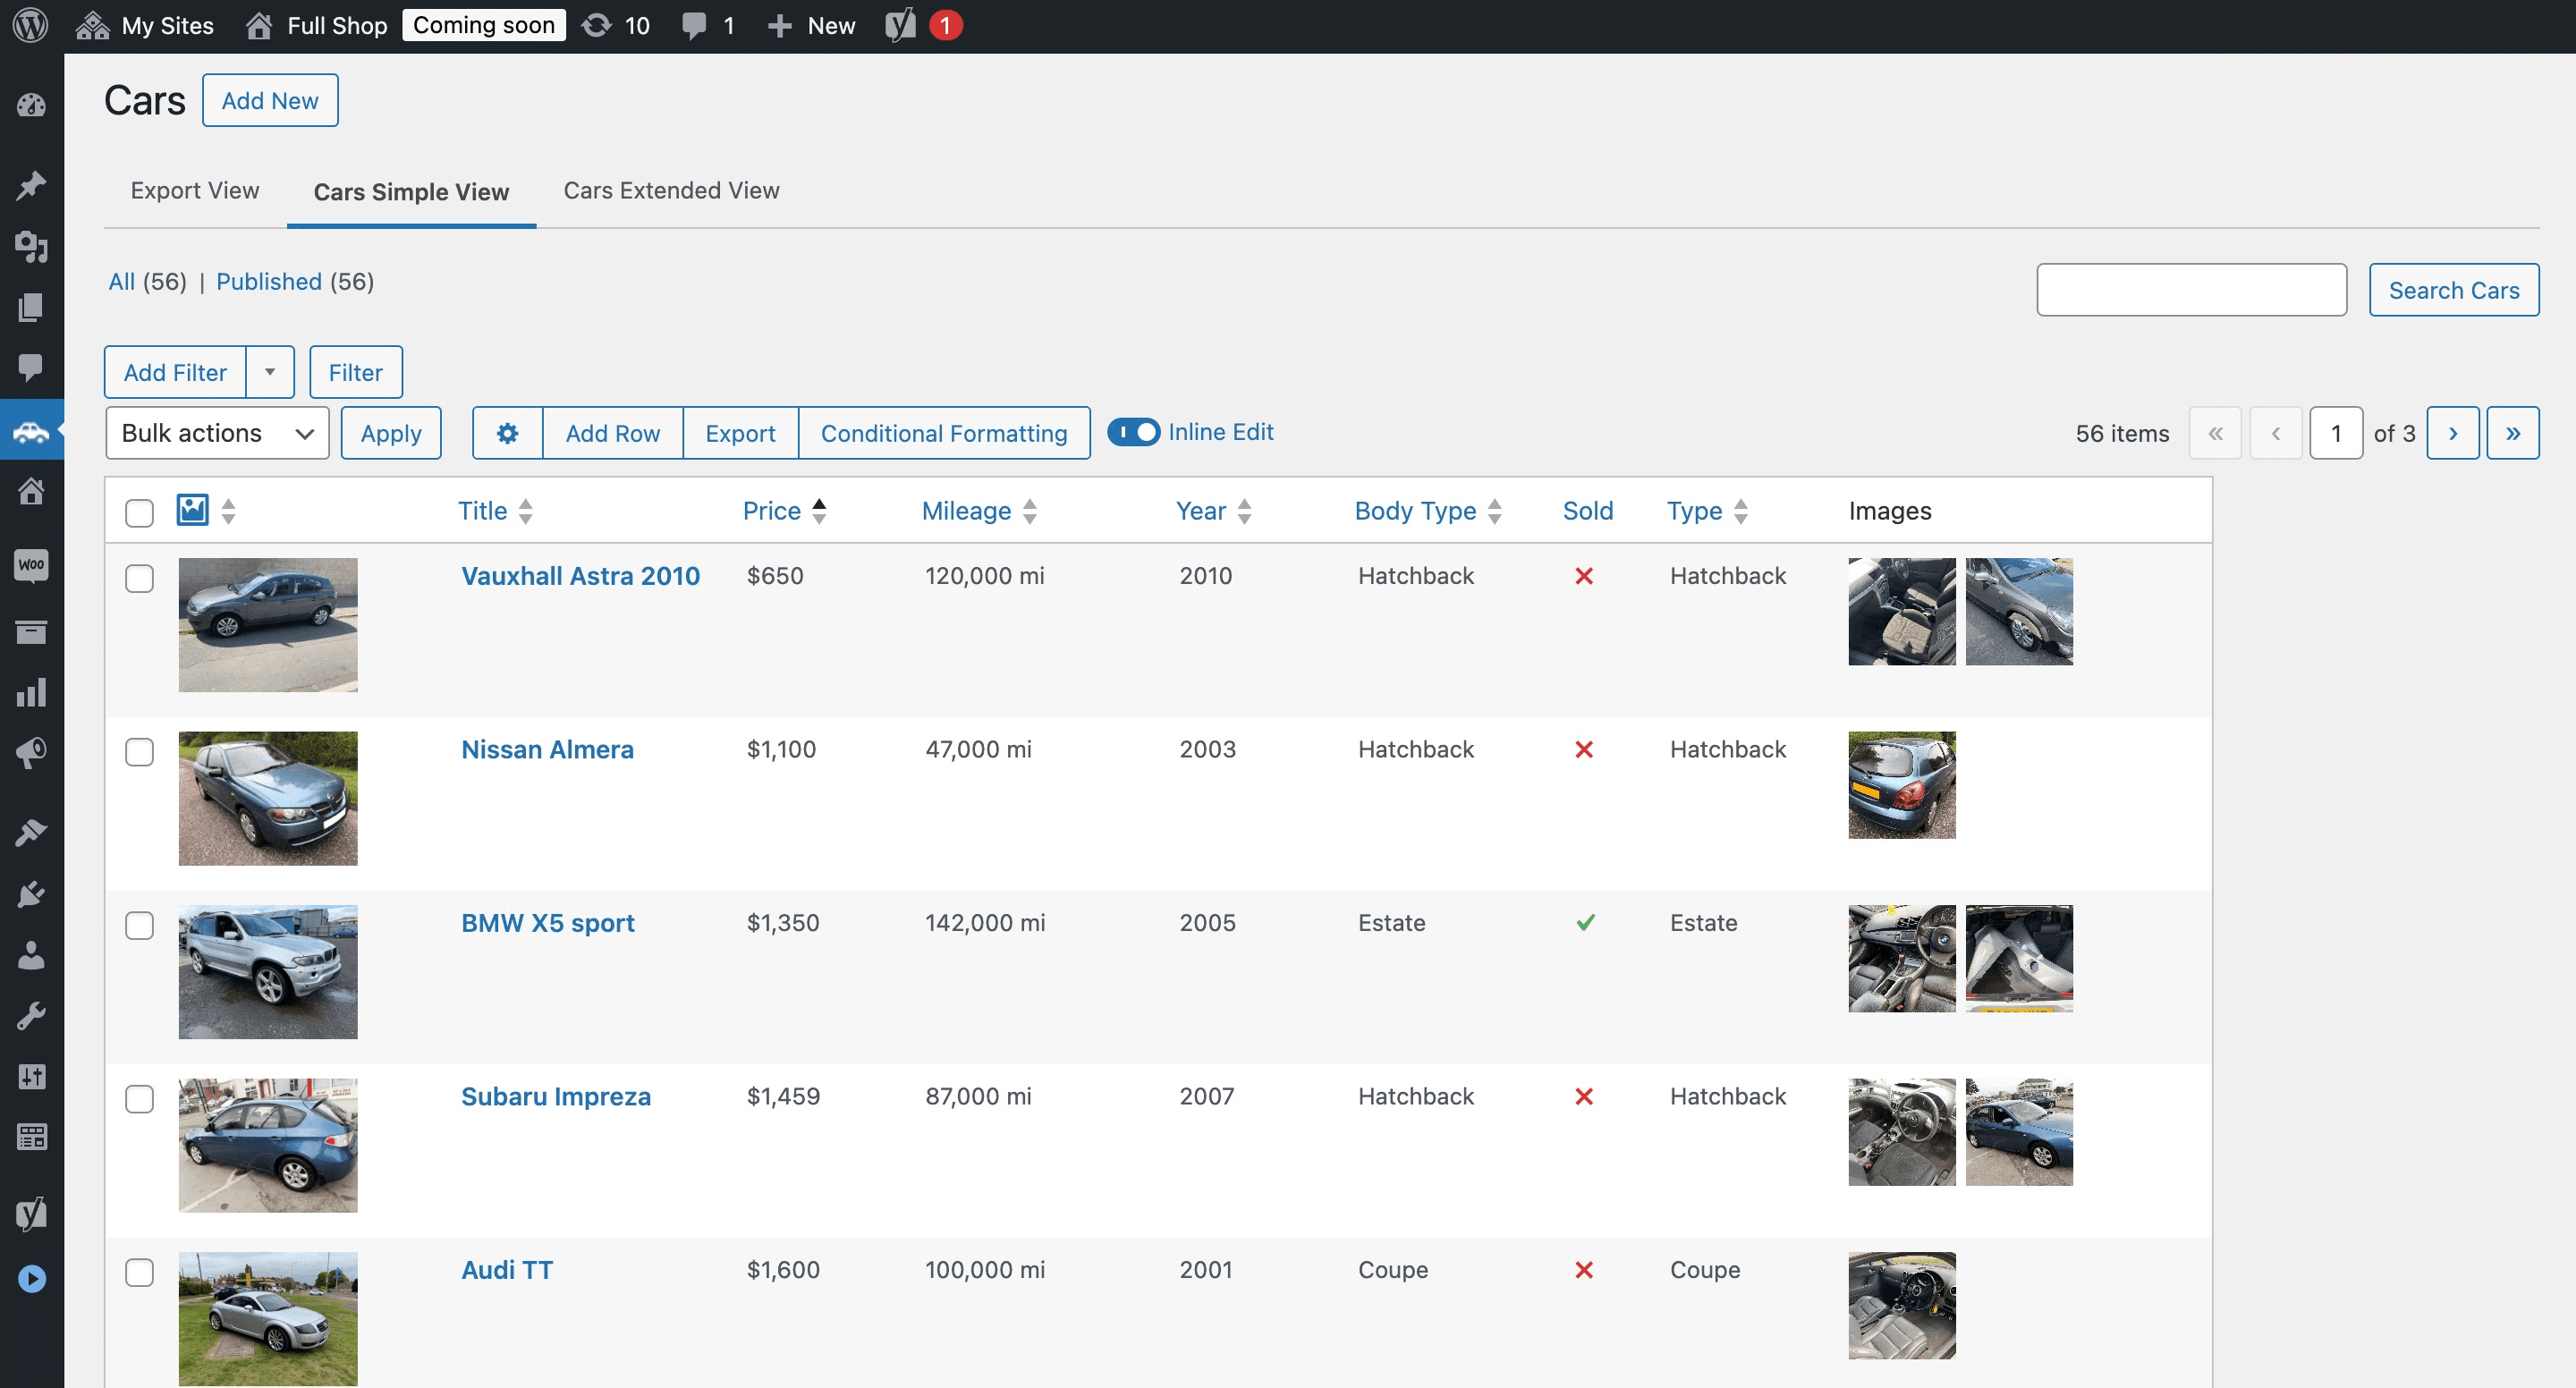
Task: Open the Nissan Almera title link
Action: (547, 749)
